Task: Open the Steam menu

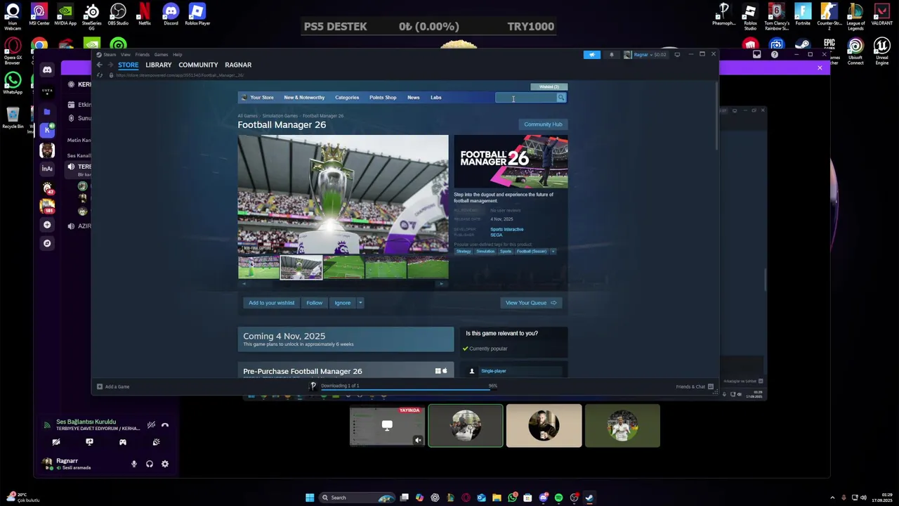Action: click(x=110, y=54)
